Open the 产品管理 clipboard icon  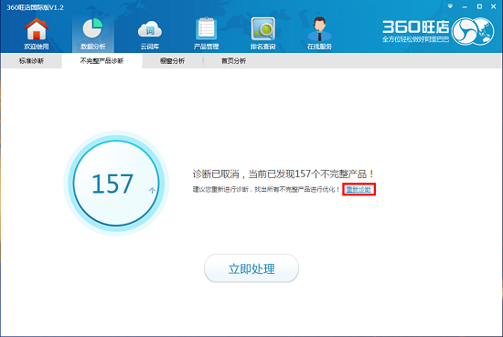pos(206,33)
